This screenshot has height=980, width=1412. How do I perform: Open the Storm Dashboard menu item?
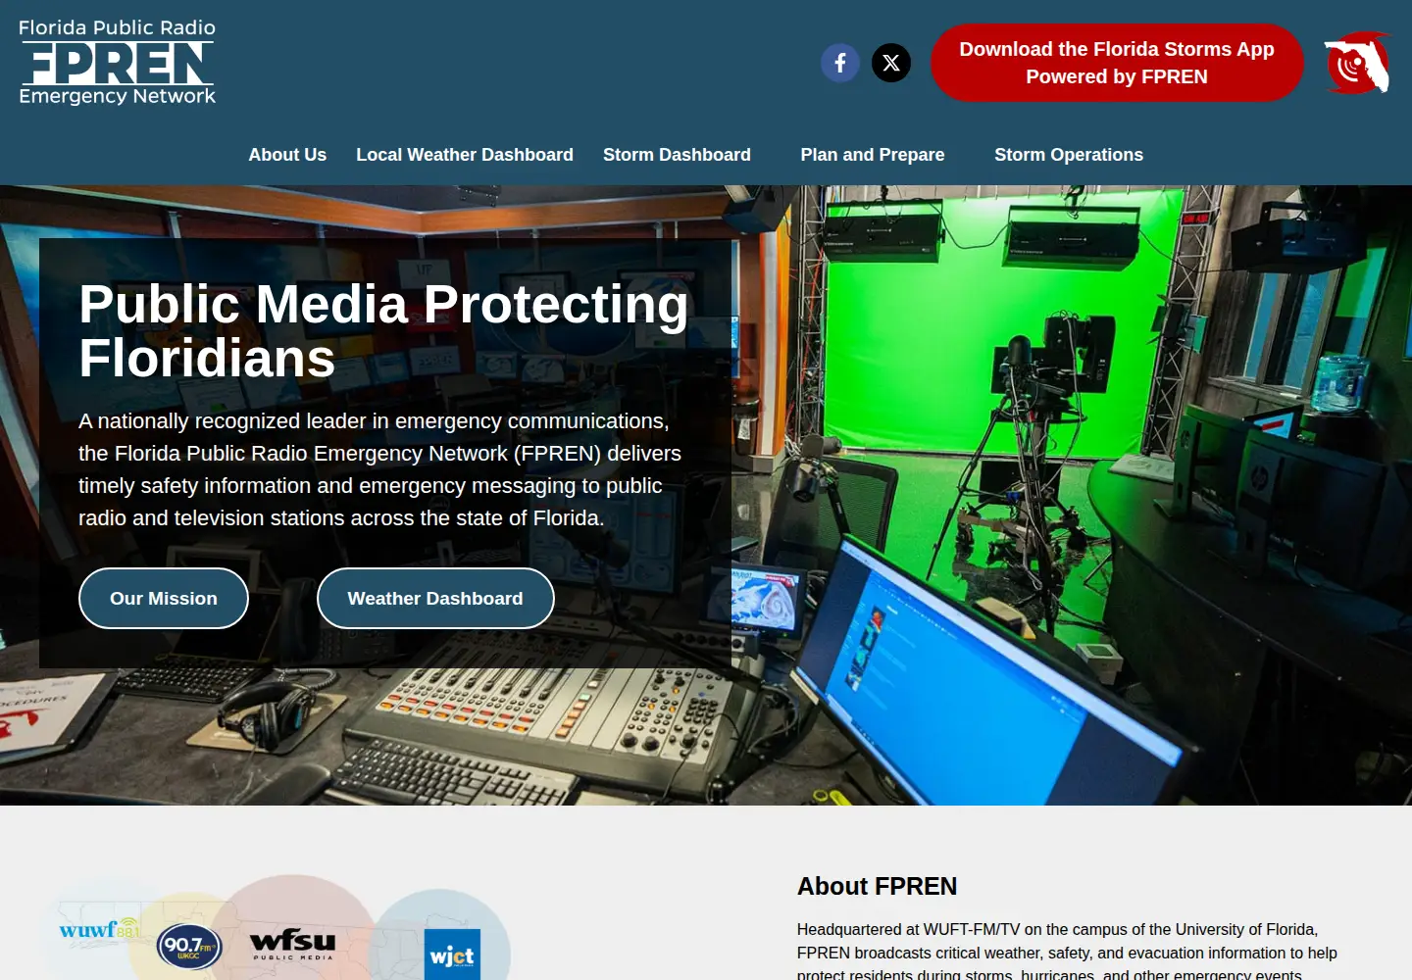[x=677, y=155]
